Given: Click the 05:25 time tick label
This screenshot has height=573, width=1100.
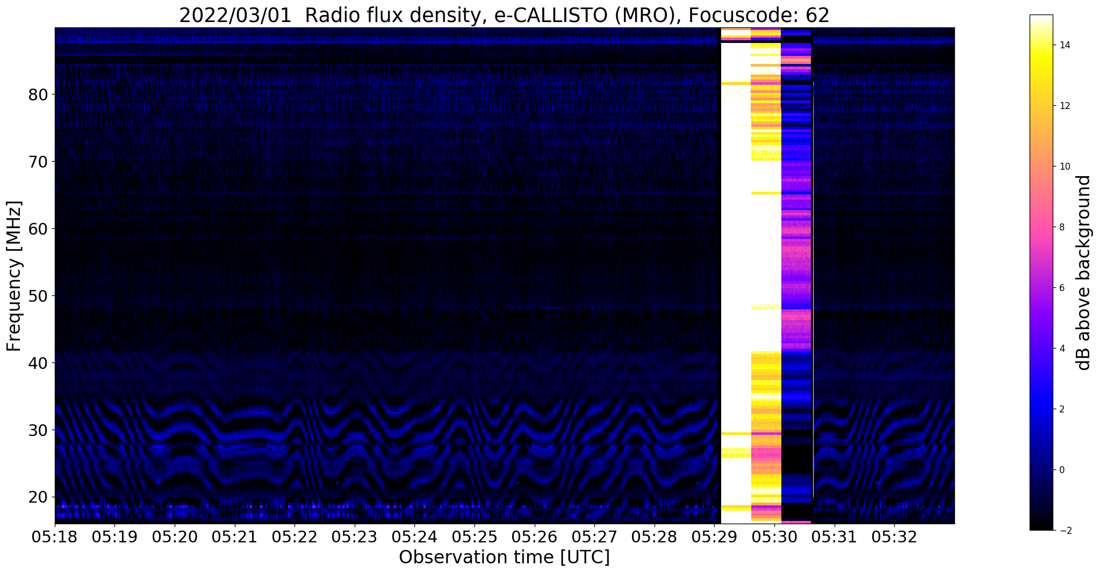Looking at the screenshot, I should point(474,536).
